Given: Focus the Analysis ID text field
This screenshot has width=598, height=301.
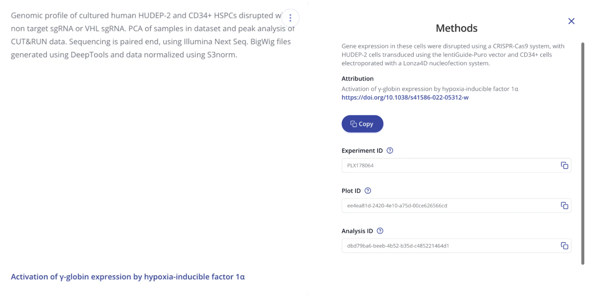Looking at the screenshot, I should coord(448,246).
